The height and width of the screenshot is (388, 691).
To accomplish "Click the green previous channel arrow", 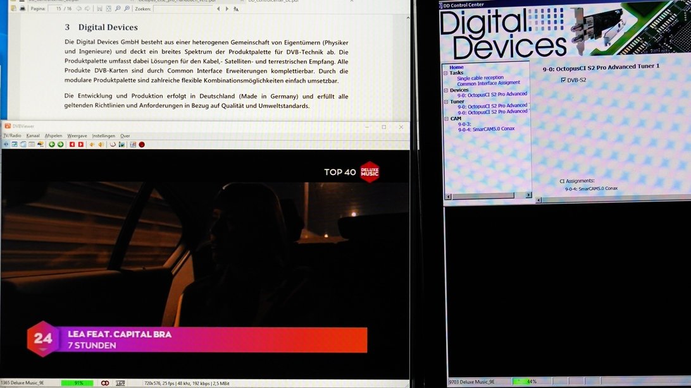I will pos(52,145).
